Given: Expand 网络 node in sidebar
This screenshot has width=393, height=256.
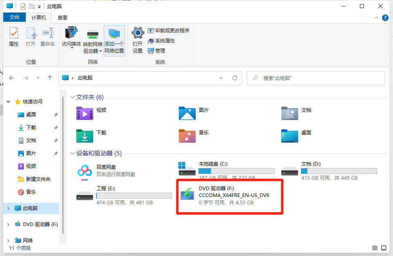Looking at the screenshot, I should click(8, 241).
